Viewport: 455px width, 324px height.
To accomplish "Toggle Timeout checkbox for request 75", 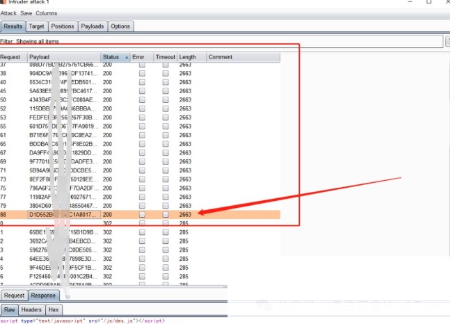I will tap(166, 188).
